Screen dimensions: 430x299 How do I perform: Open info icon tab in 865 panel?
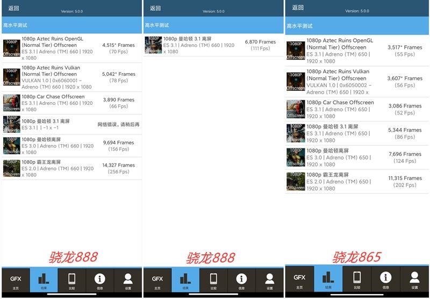coord(385,279)
